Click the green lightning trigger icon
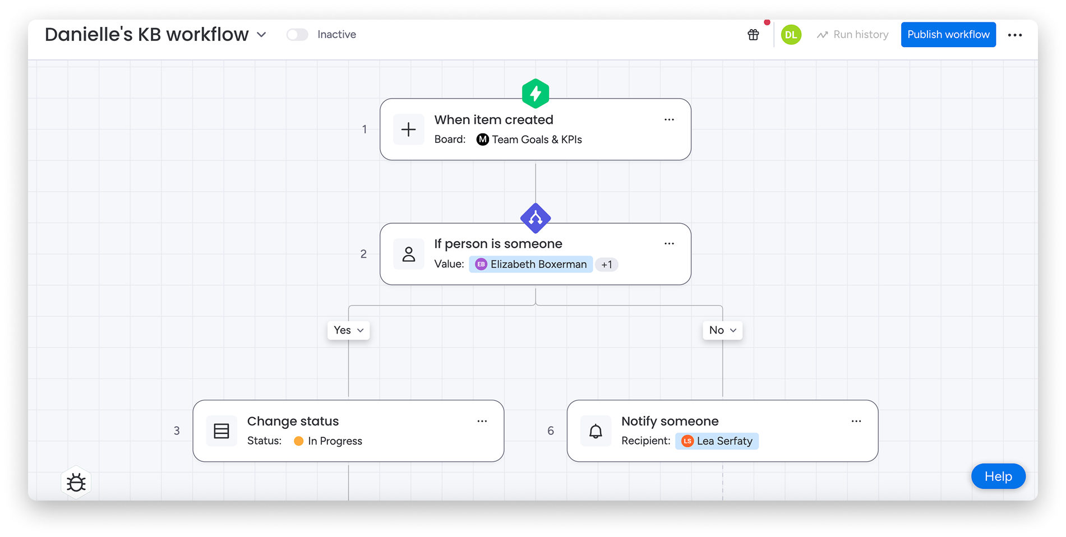The height and width of the screenshot is (537, 1066). click(535, 94)
